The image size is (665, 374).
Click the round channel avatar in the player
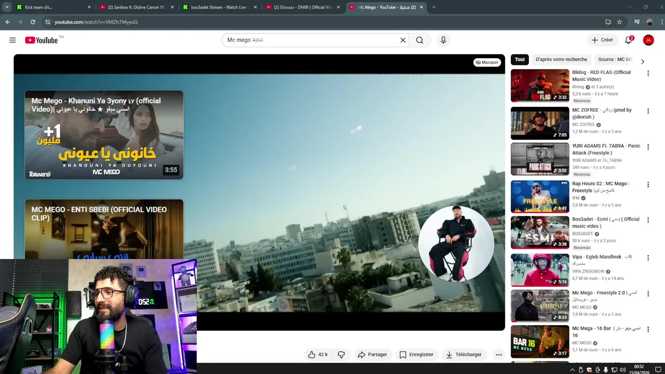456,243
